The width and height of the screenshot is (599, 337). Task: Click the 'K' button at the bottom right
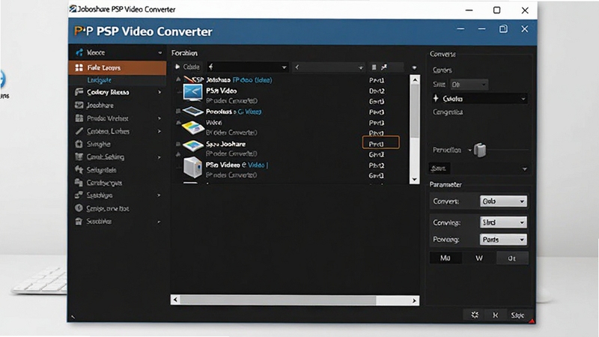coord(496,315)
